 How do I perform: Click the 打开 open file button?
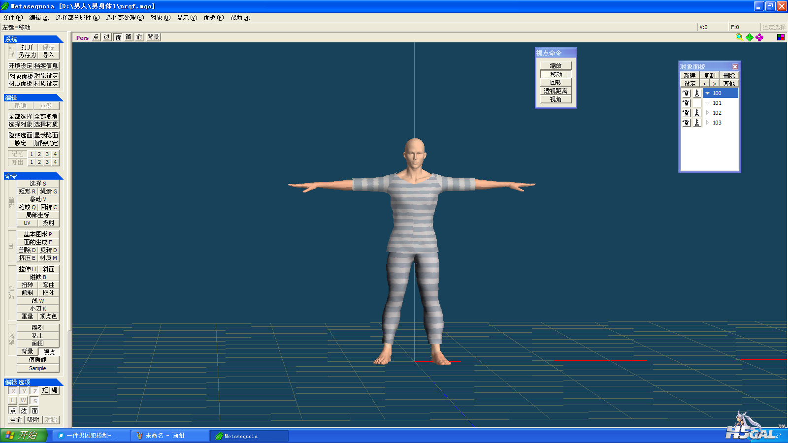(27, 47)
